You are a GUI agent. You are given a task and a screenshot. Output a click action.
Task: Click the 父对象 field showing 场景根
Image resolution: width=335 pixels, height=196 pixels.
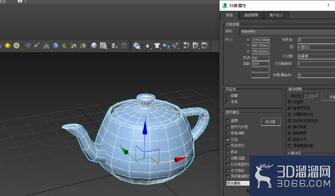point(316,56)
